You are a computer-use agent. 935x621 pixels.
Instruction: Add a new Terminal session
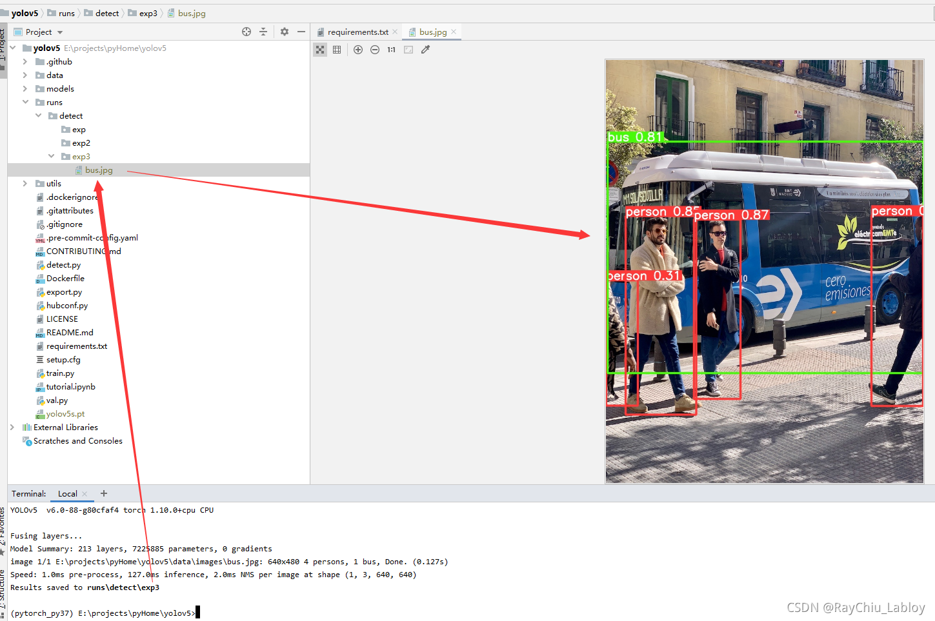[x=103, y=493]
